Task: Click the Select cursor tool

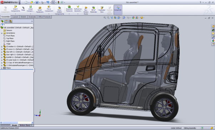Action: coord(53,2)
